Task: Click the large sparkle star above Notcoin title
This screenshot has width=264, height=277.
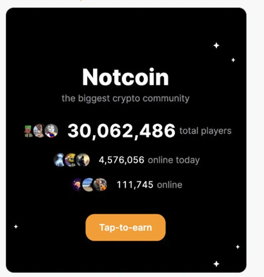Action: [216, 45]
